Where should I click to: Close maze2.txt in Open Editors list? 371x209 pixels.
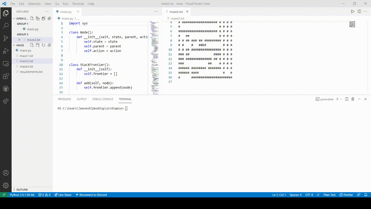tap(19, 40)
